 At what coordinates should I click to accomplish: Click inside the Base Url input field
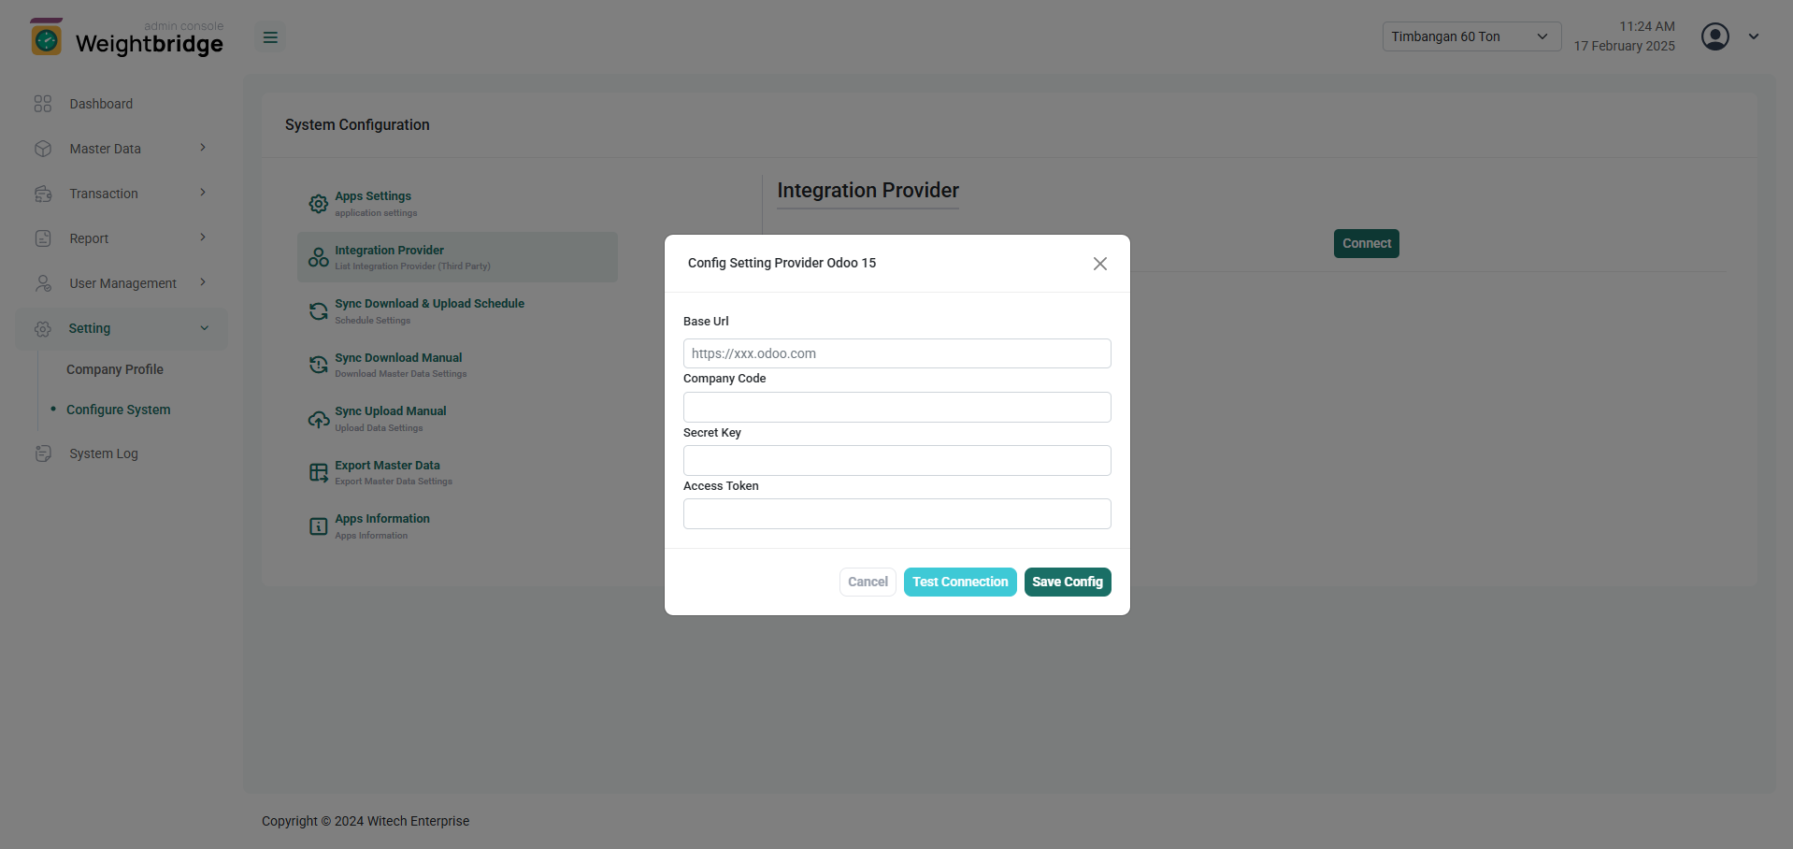[x=896, y=353]
